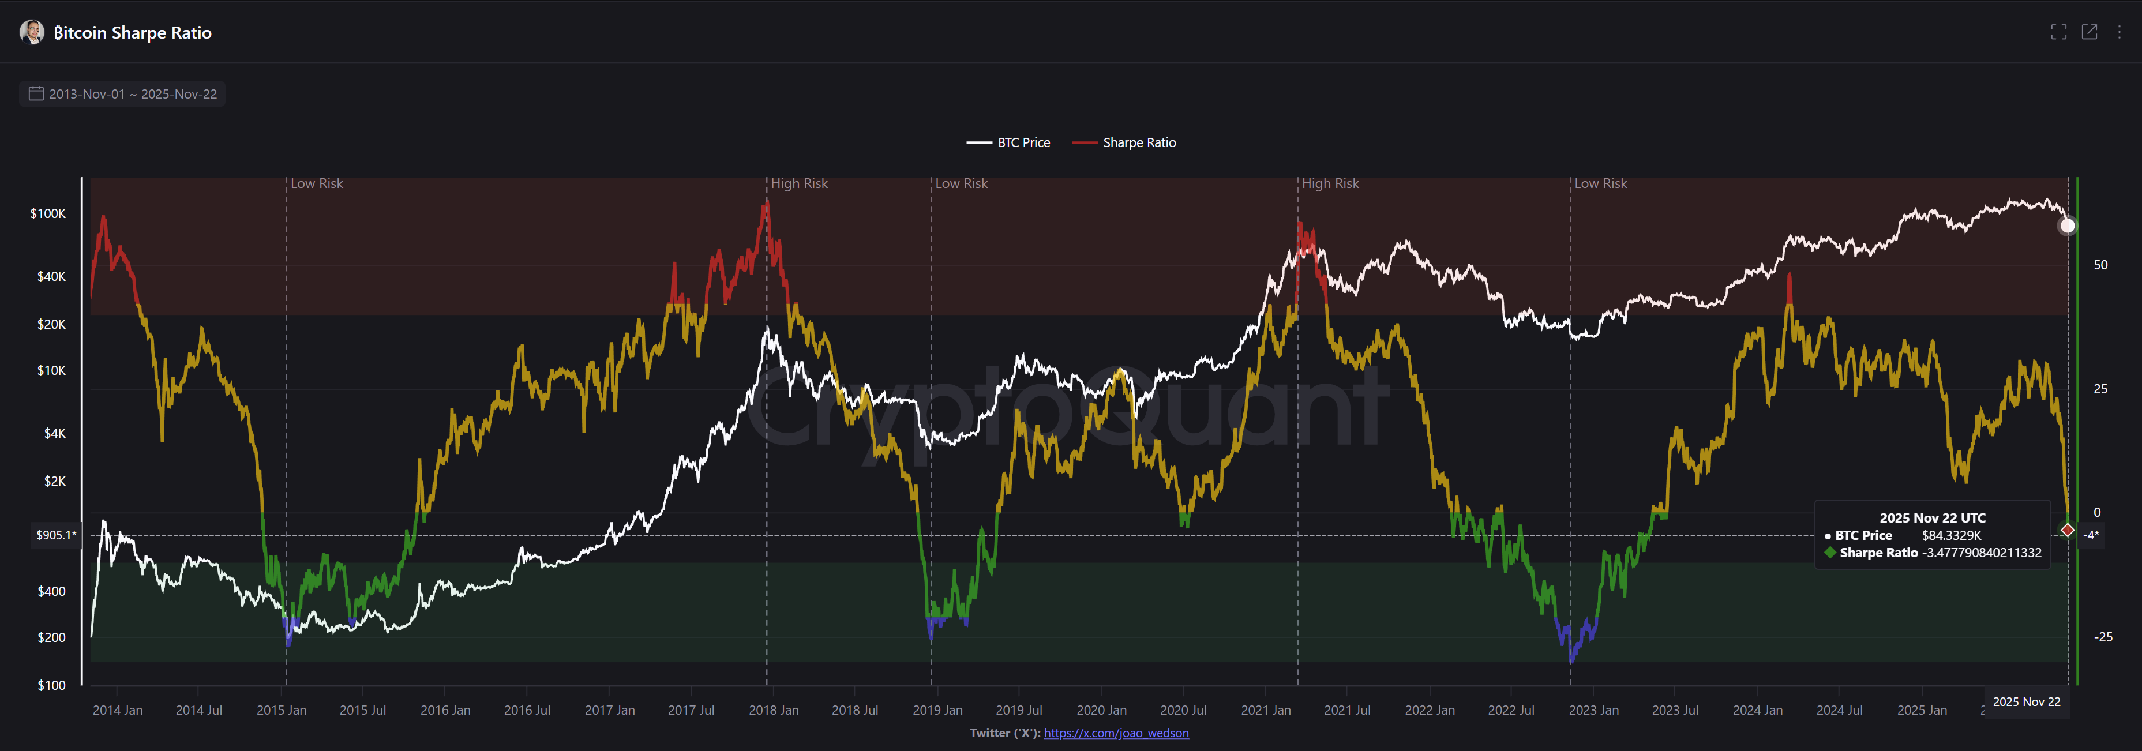Click the $905.1 price axis label
The image size is (2142, 751).
pos(56,535)
